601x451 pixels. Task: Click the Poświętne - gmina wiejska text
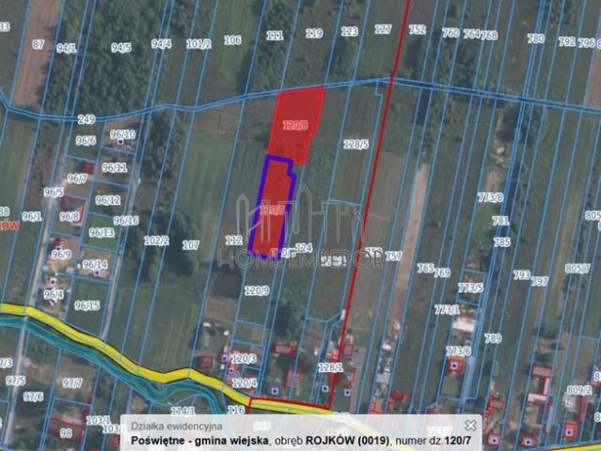(x=199, y=441)
